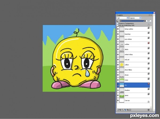Click the palette outer scroll down arrow
This screenshot has height=119, width=160.
tap(154, 110)
